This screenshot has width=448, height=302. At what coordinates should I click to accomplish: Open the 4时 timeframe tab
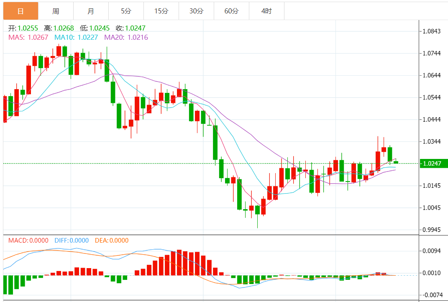point(266,11)
